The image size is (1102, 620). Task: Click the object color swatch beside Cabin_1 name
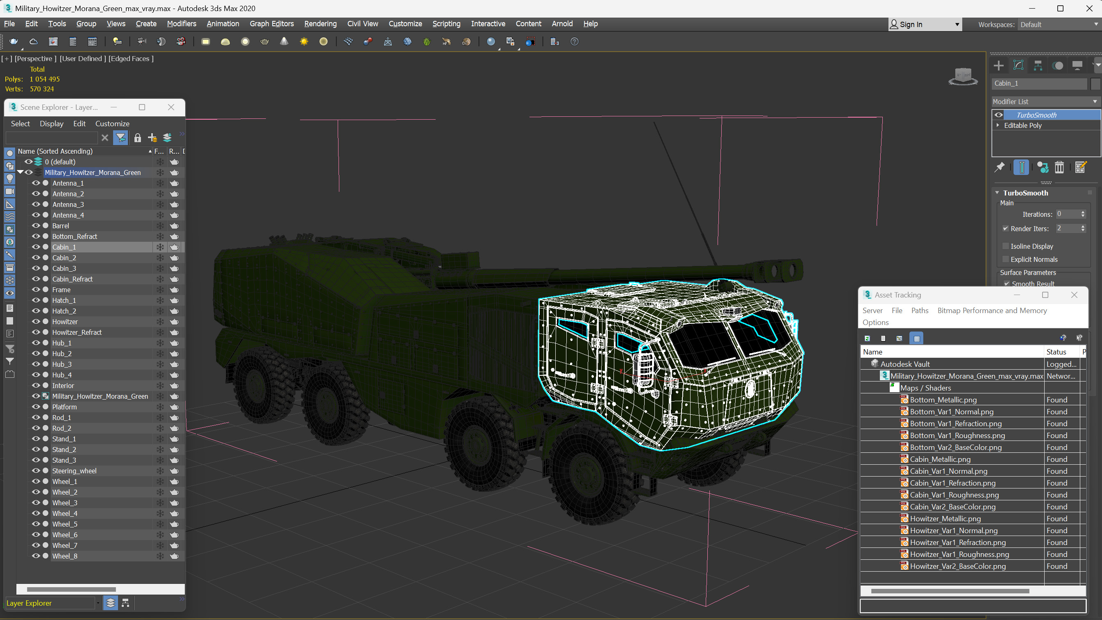(x=1095, y=84)
